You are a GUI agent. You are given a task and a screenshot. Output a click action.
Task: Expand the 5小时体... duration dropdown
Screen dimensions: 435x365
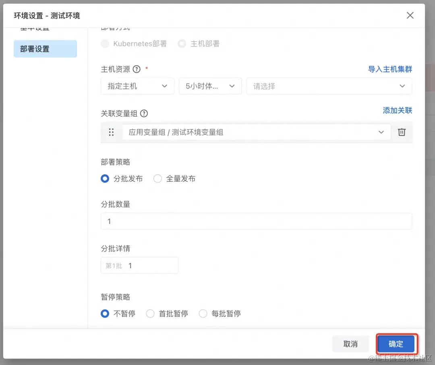point(210,86)
